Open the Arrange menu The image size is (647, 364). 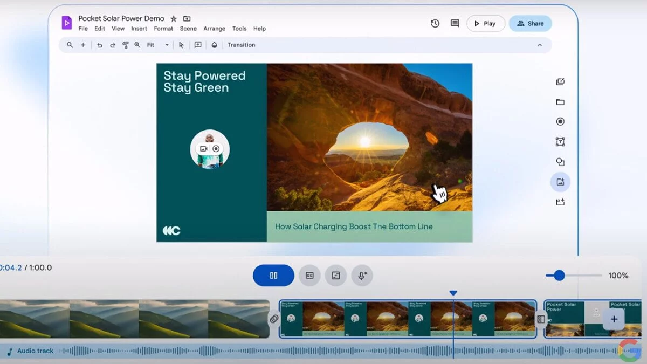(214, 29)
